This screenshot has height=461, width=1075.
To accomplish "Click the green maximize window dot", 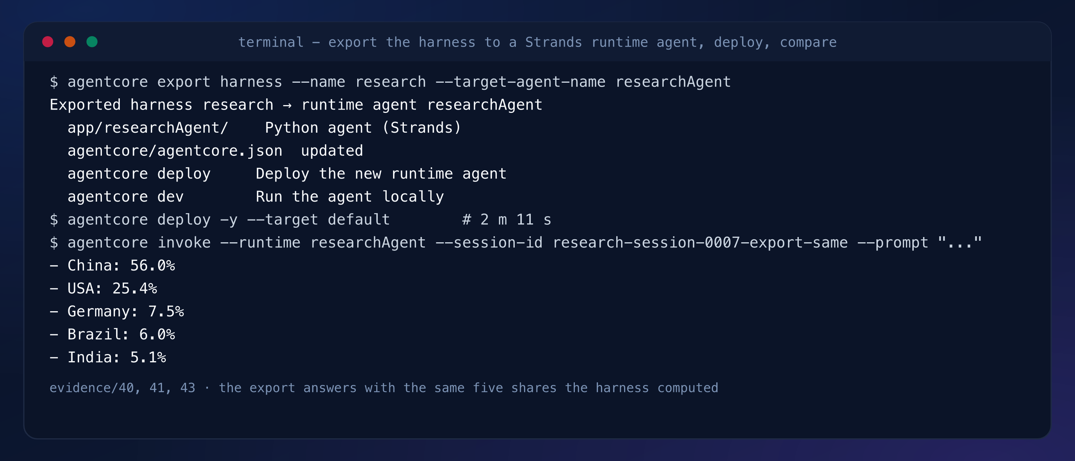I will (92, 42).
